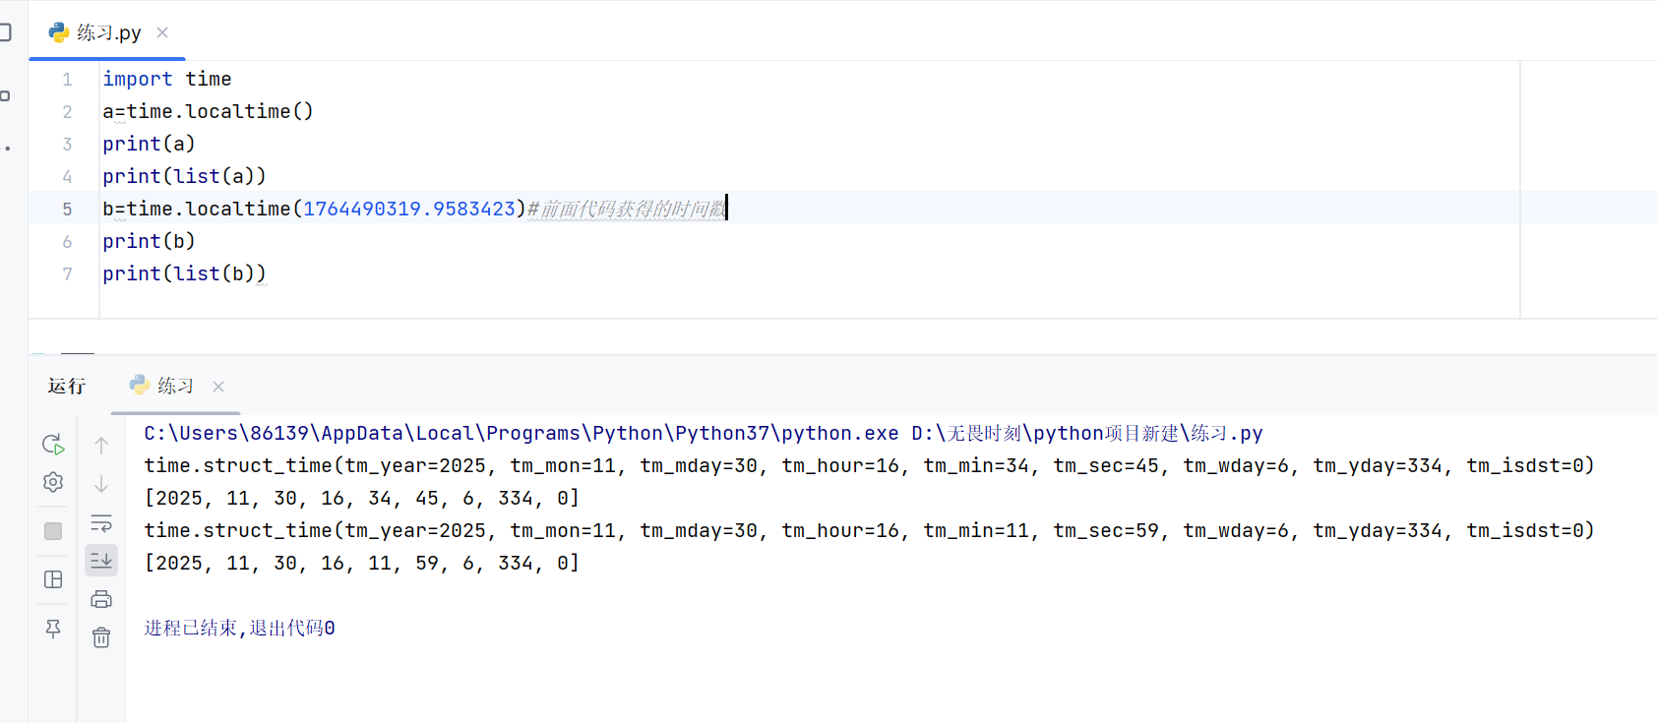Jump down the stack trace with down arrow
Image resolution: width=1657 pixels, height=723 pixels.
pyautogui.click(x=101, y=484)
